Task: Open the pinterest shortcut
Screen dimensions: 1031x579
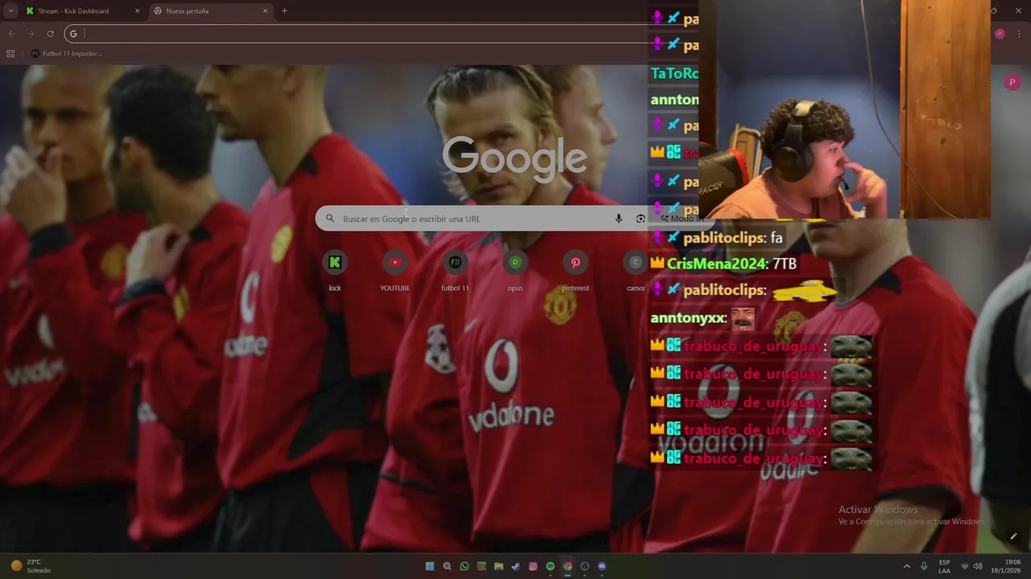Action: click(x=575, y=269)
